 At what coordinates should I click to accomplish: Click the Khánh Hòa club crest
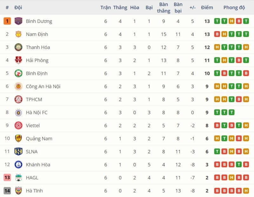click(x=18, y=165)
